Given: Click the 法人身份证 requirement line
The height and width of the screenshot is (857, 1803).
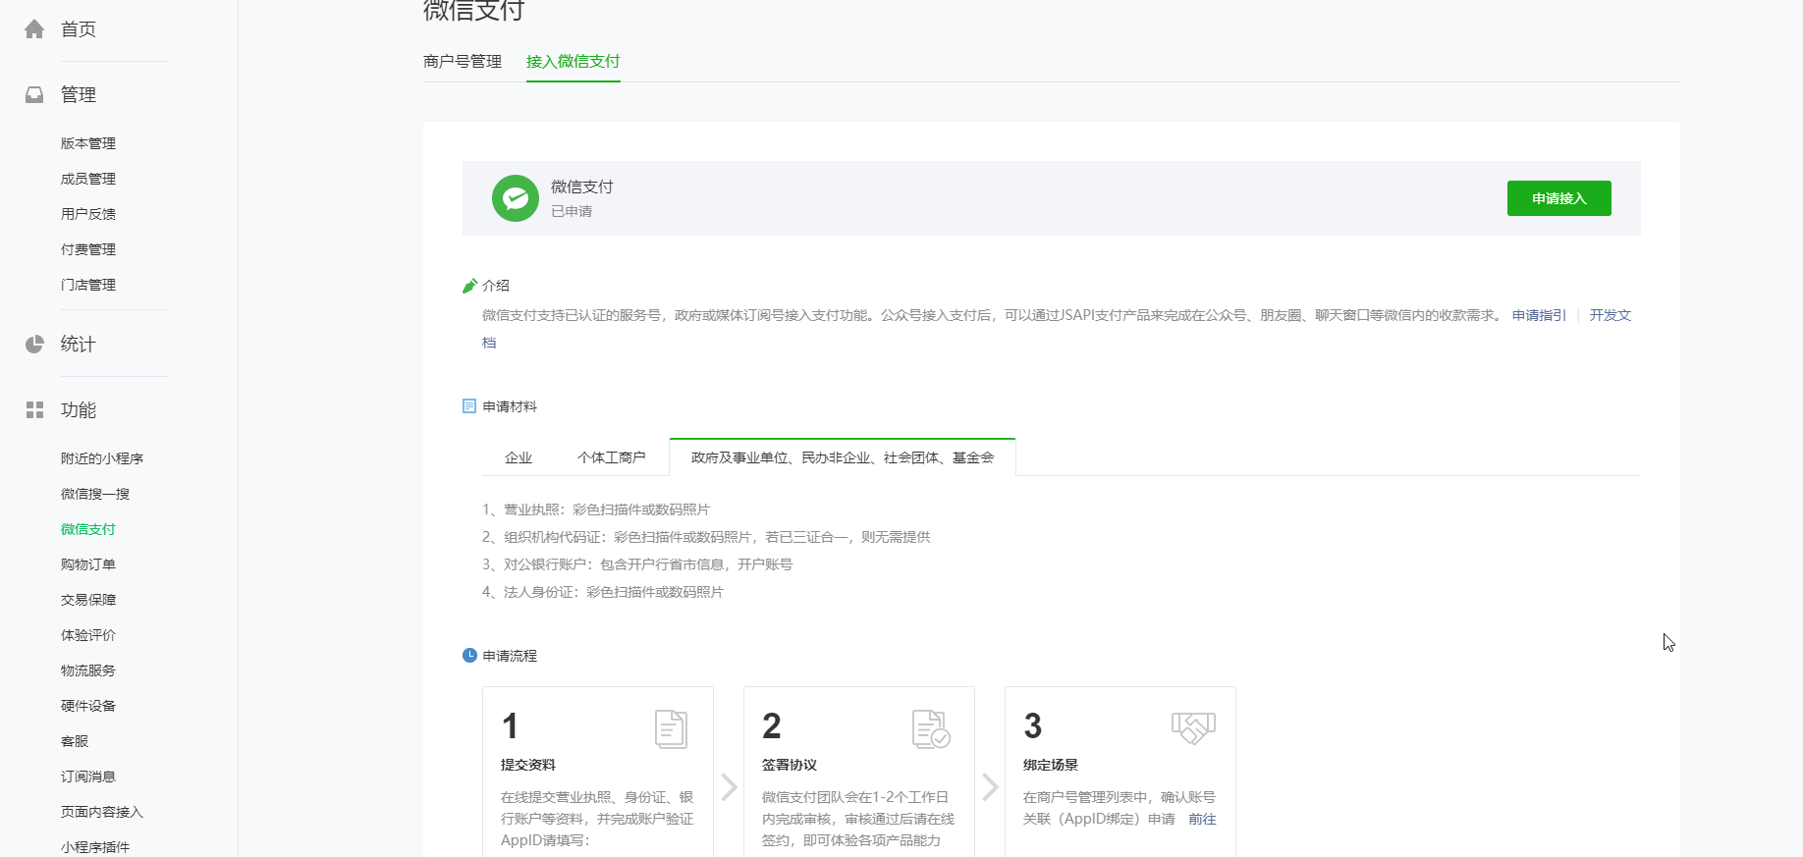Looking at the screenshot, I should [603, 592].
